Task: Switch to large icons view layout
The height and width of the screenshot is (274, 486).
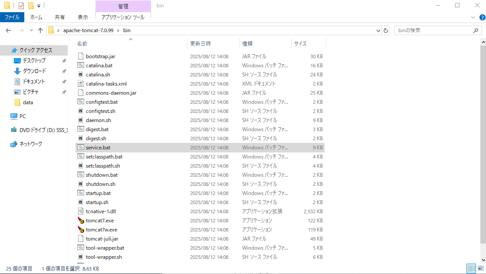Action: 481,268
